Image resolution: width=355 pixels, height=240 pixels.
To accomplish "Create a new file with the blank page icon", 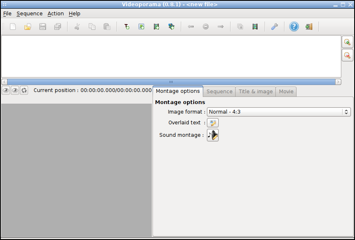I will (13, 27).
